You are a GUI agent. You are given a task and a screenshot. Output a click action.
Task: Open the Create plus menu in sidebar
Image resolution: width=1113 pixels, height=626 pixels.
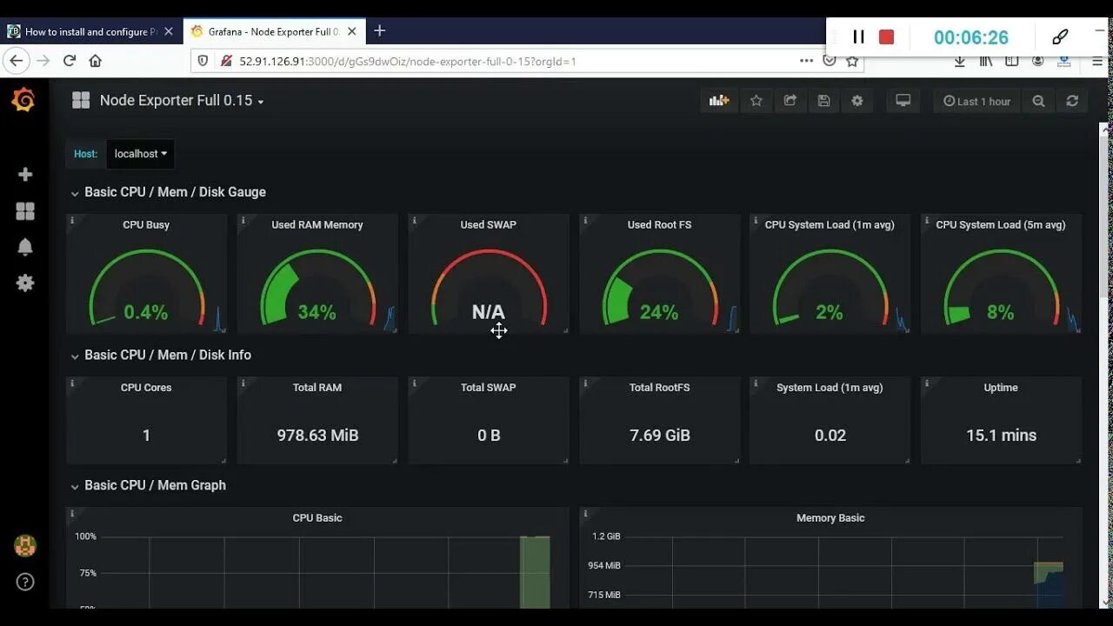click(x=25, y=175)
